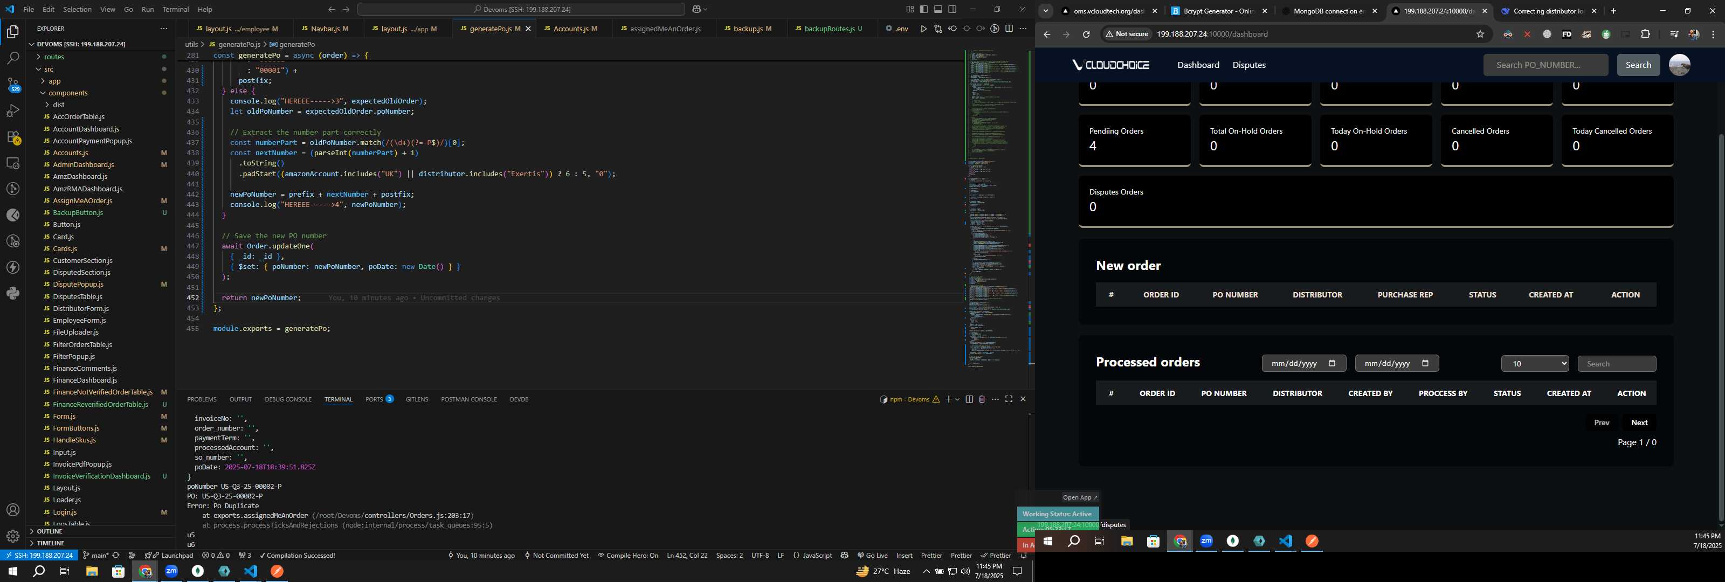Screen dimensions: 1725x582
Task: Click the Run Code play button in editor toolbar
Action: 923,29
